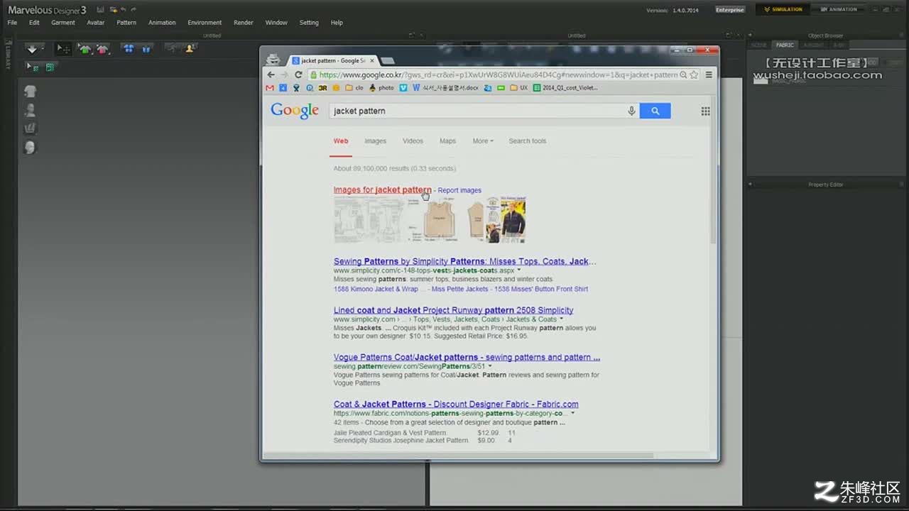Click Chrome's reload page button
Image resolution: width=909 pixels, height=511 pixels.
298,75
